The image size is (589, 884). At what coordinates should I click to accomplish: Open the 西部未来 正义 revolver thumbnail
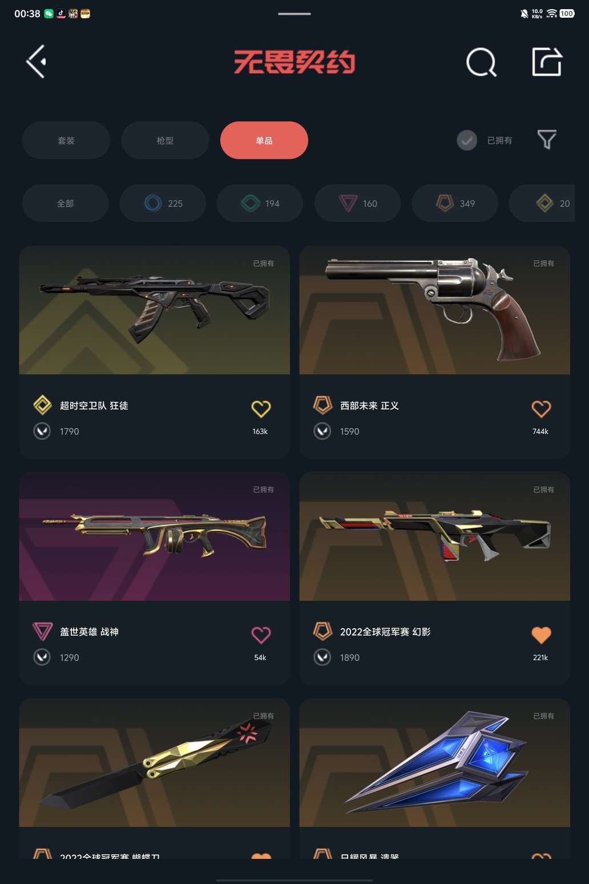click(435, 310)
